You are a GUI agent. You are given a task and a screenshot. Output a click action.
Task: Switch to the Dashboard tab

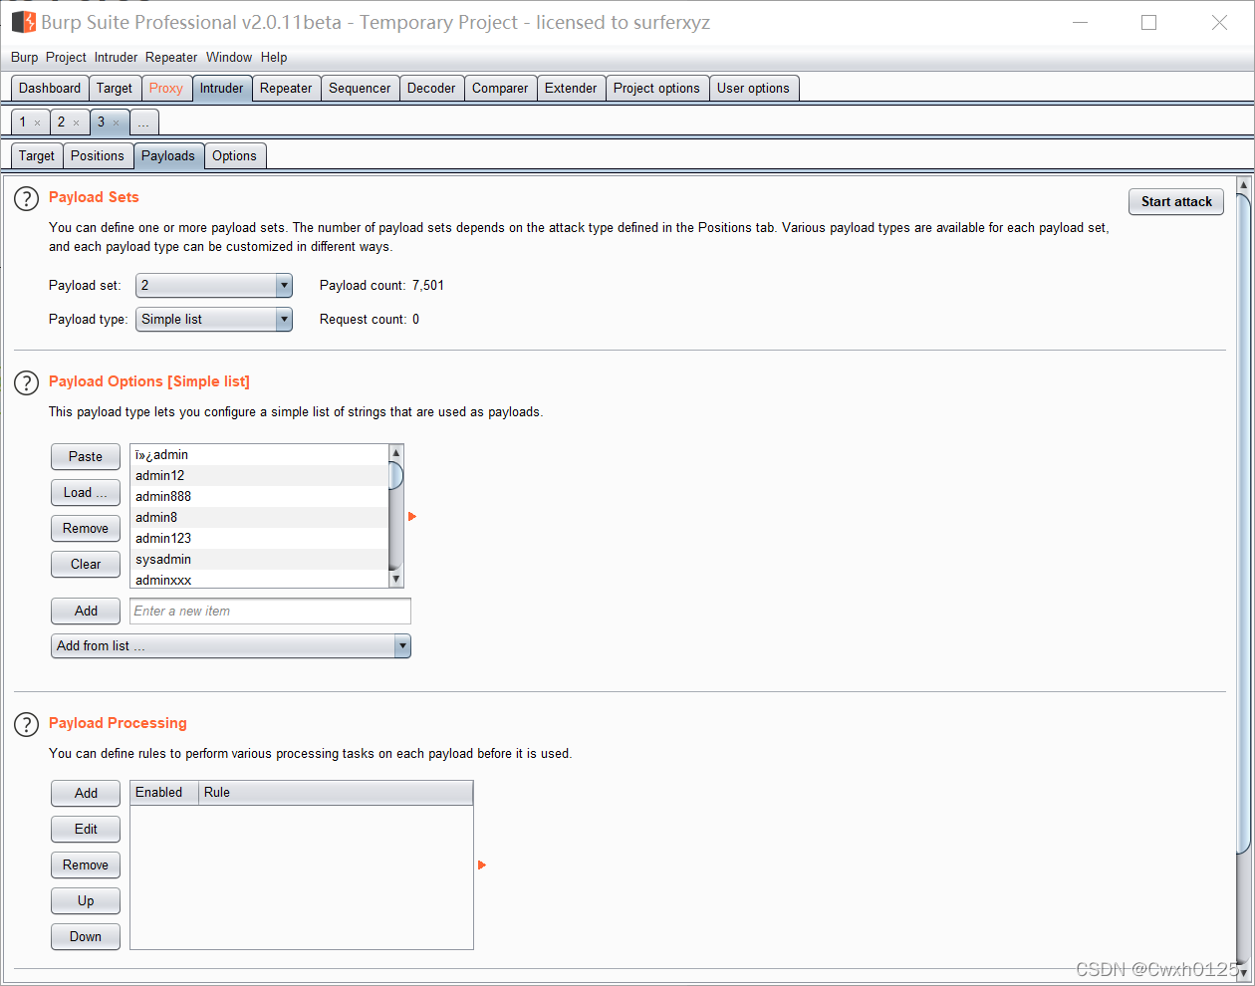tap(50, 89)
